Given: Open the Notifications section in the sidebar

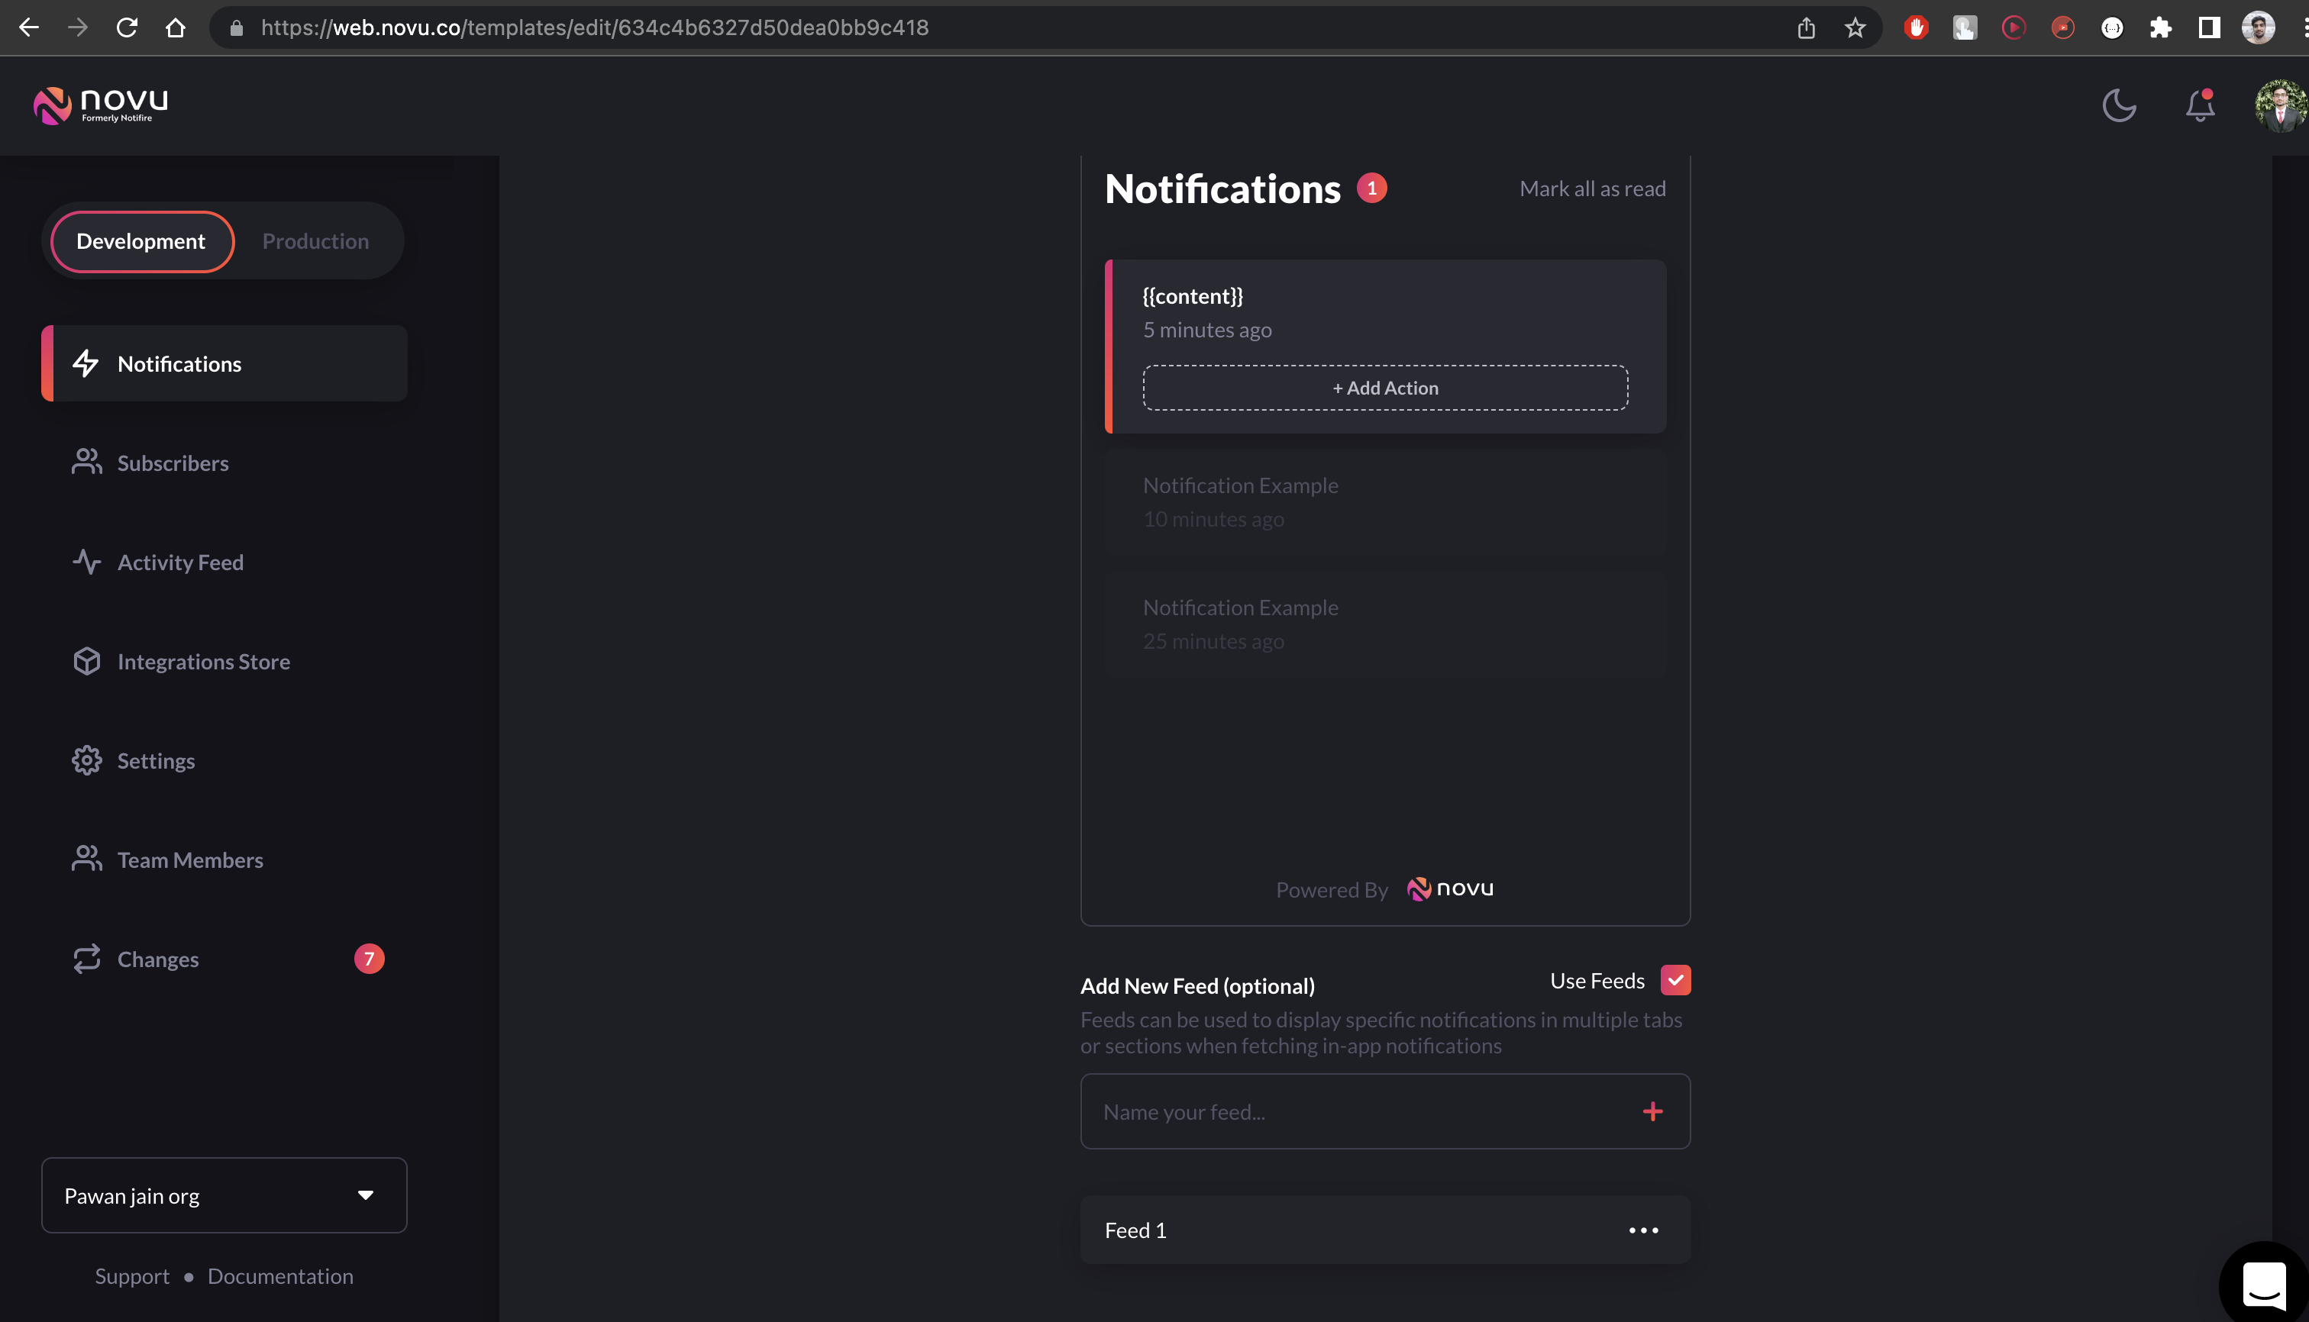Looking at the screenshot, I should click(x=179, y=363).
